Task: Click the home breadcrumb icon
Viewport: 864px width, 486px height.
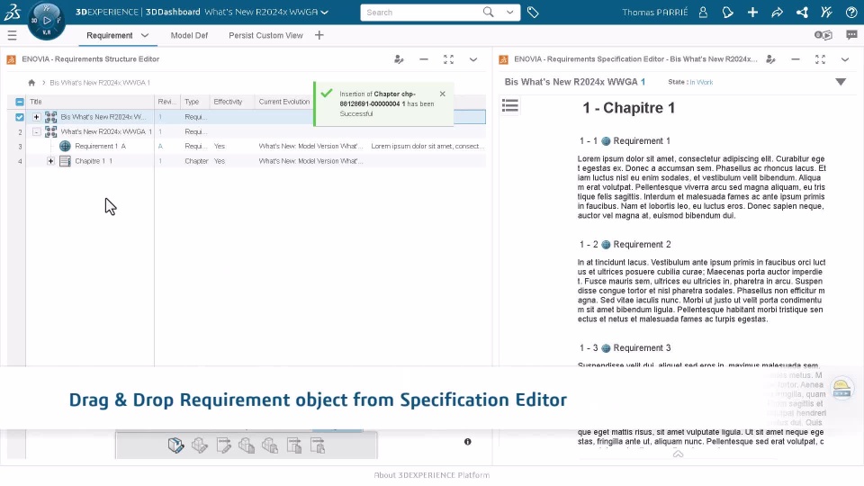Action: [31, 83]
